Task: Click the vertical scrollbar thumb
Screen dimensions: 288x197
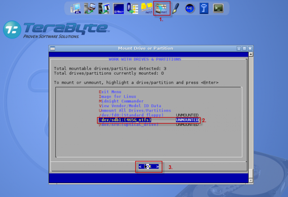Action: (x=251, y=174)
